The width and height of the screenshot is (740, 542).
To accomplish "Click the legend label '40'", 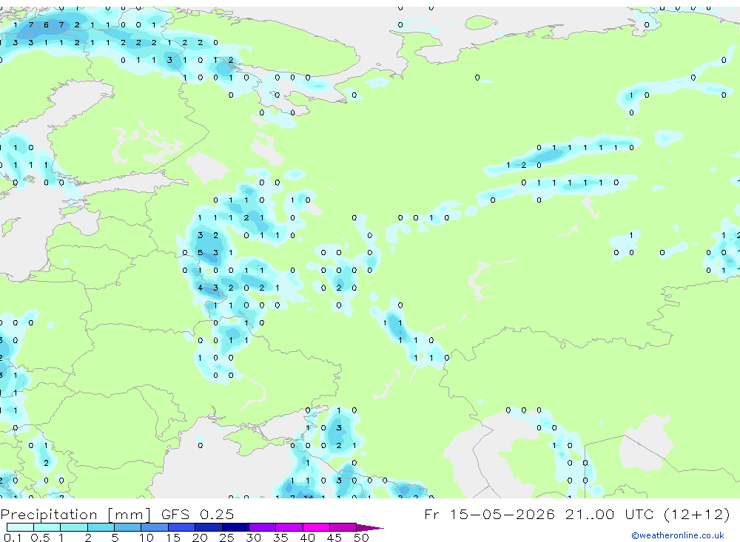I will [308, 538].
